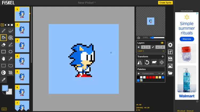The image size is (200, 112).
Task: Select frame 4 thumbnail
Action: pos(22,61)
